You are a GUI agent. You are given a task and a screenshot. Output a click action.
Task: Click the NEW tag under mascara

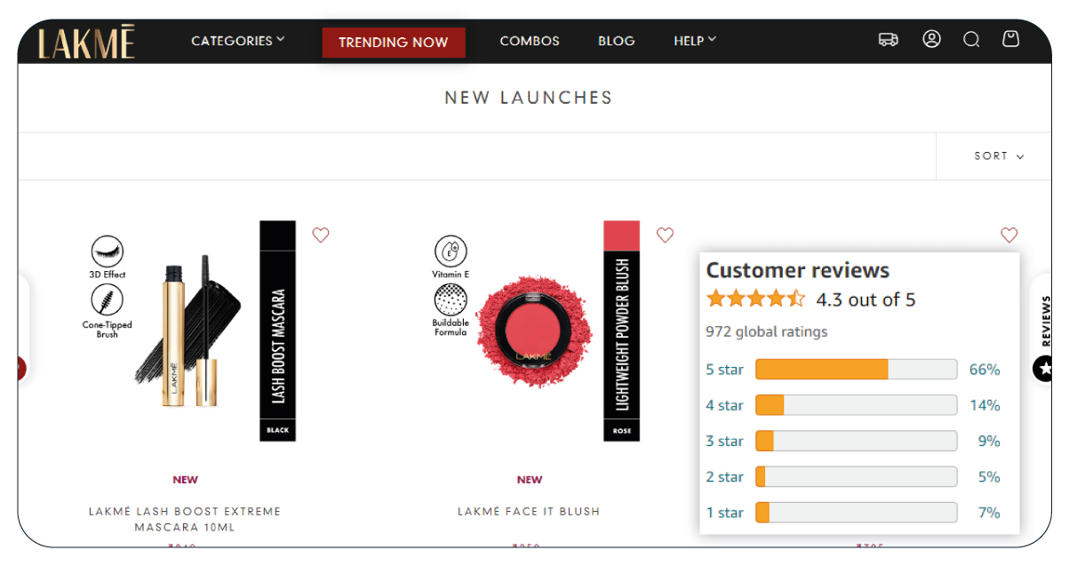[185, 480]
